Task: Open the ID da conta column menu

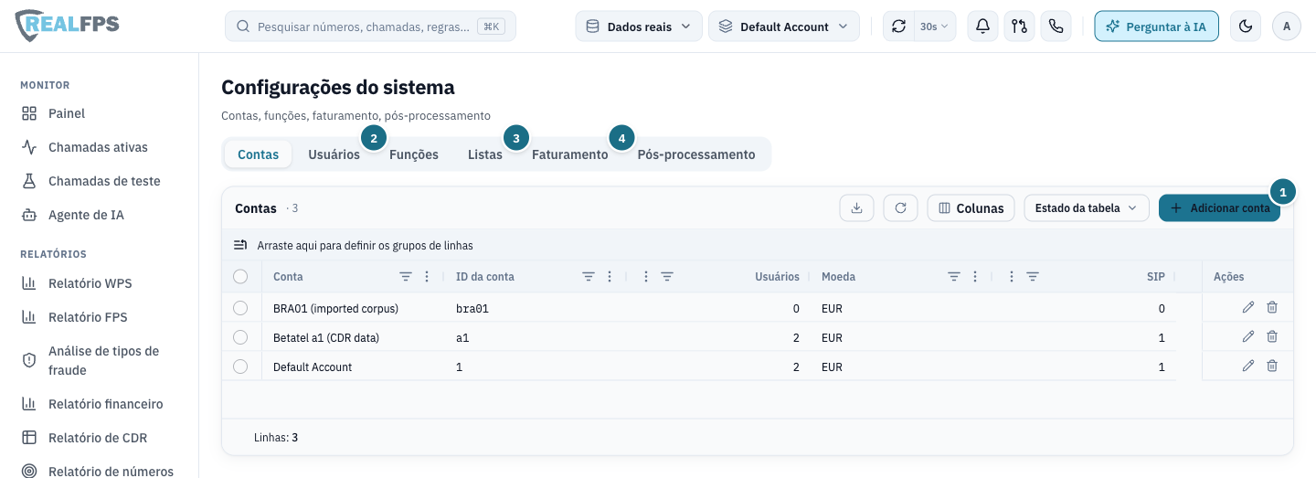Action: [x=610, y=276]
